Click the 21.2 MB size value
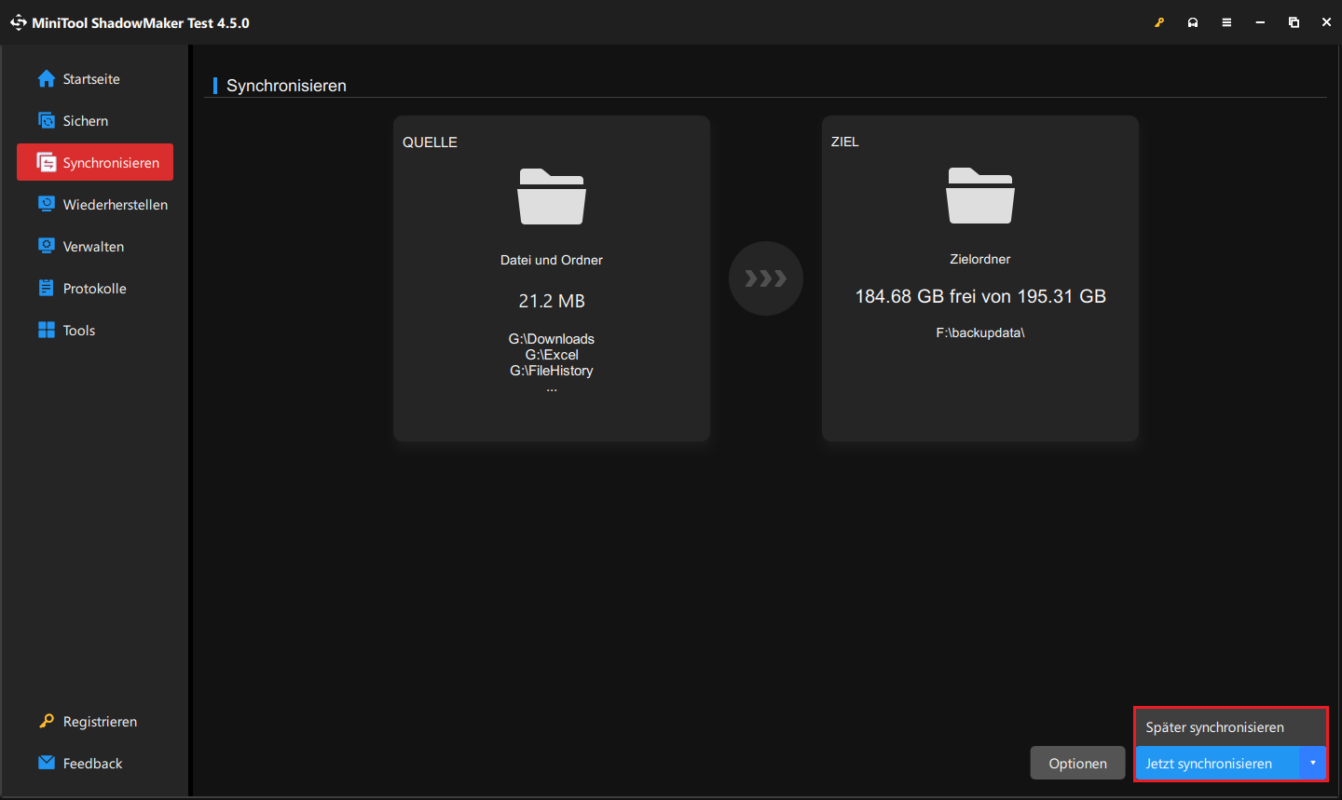This screenshot has height=800, width=1342. (x=552, y=301)
